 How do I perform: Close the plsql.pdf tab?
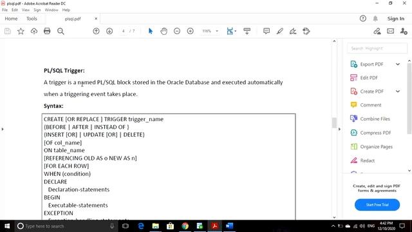click(96, 19)
